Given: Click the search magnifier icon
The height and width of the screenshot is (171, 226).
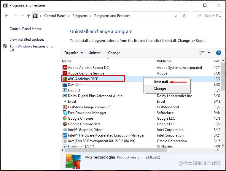Looking at the screenshot, I should [x=199, y=15].
